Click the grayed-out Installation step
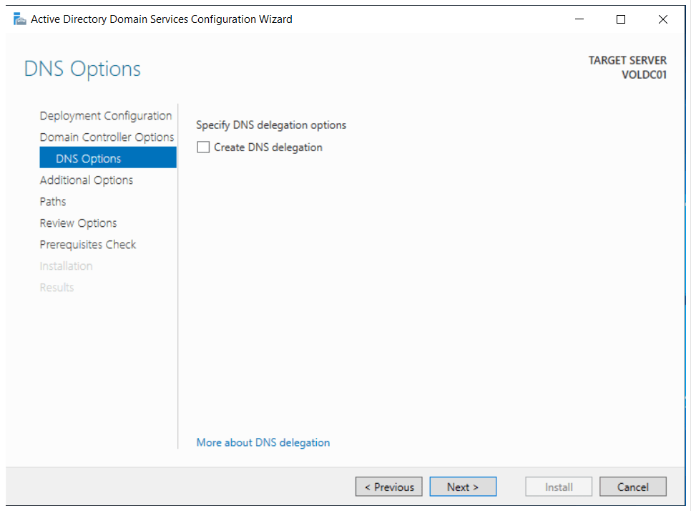Image resolution: width=691 pixels, height=511 pixels. [66, 266]
